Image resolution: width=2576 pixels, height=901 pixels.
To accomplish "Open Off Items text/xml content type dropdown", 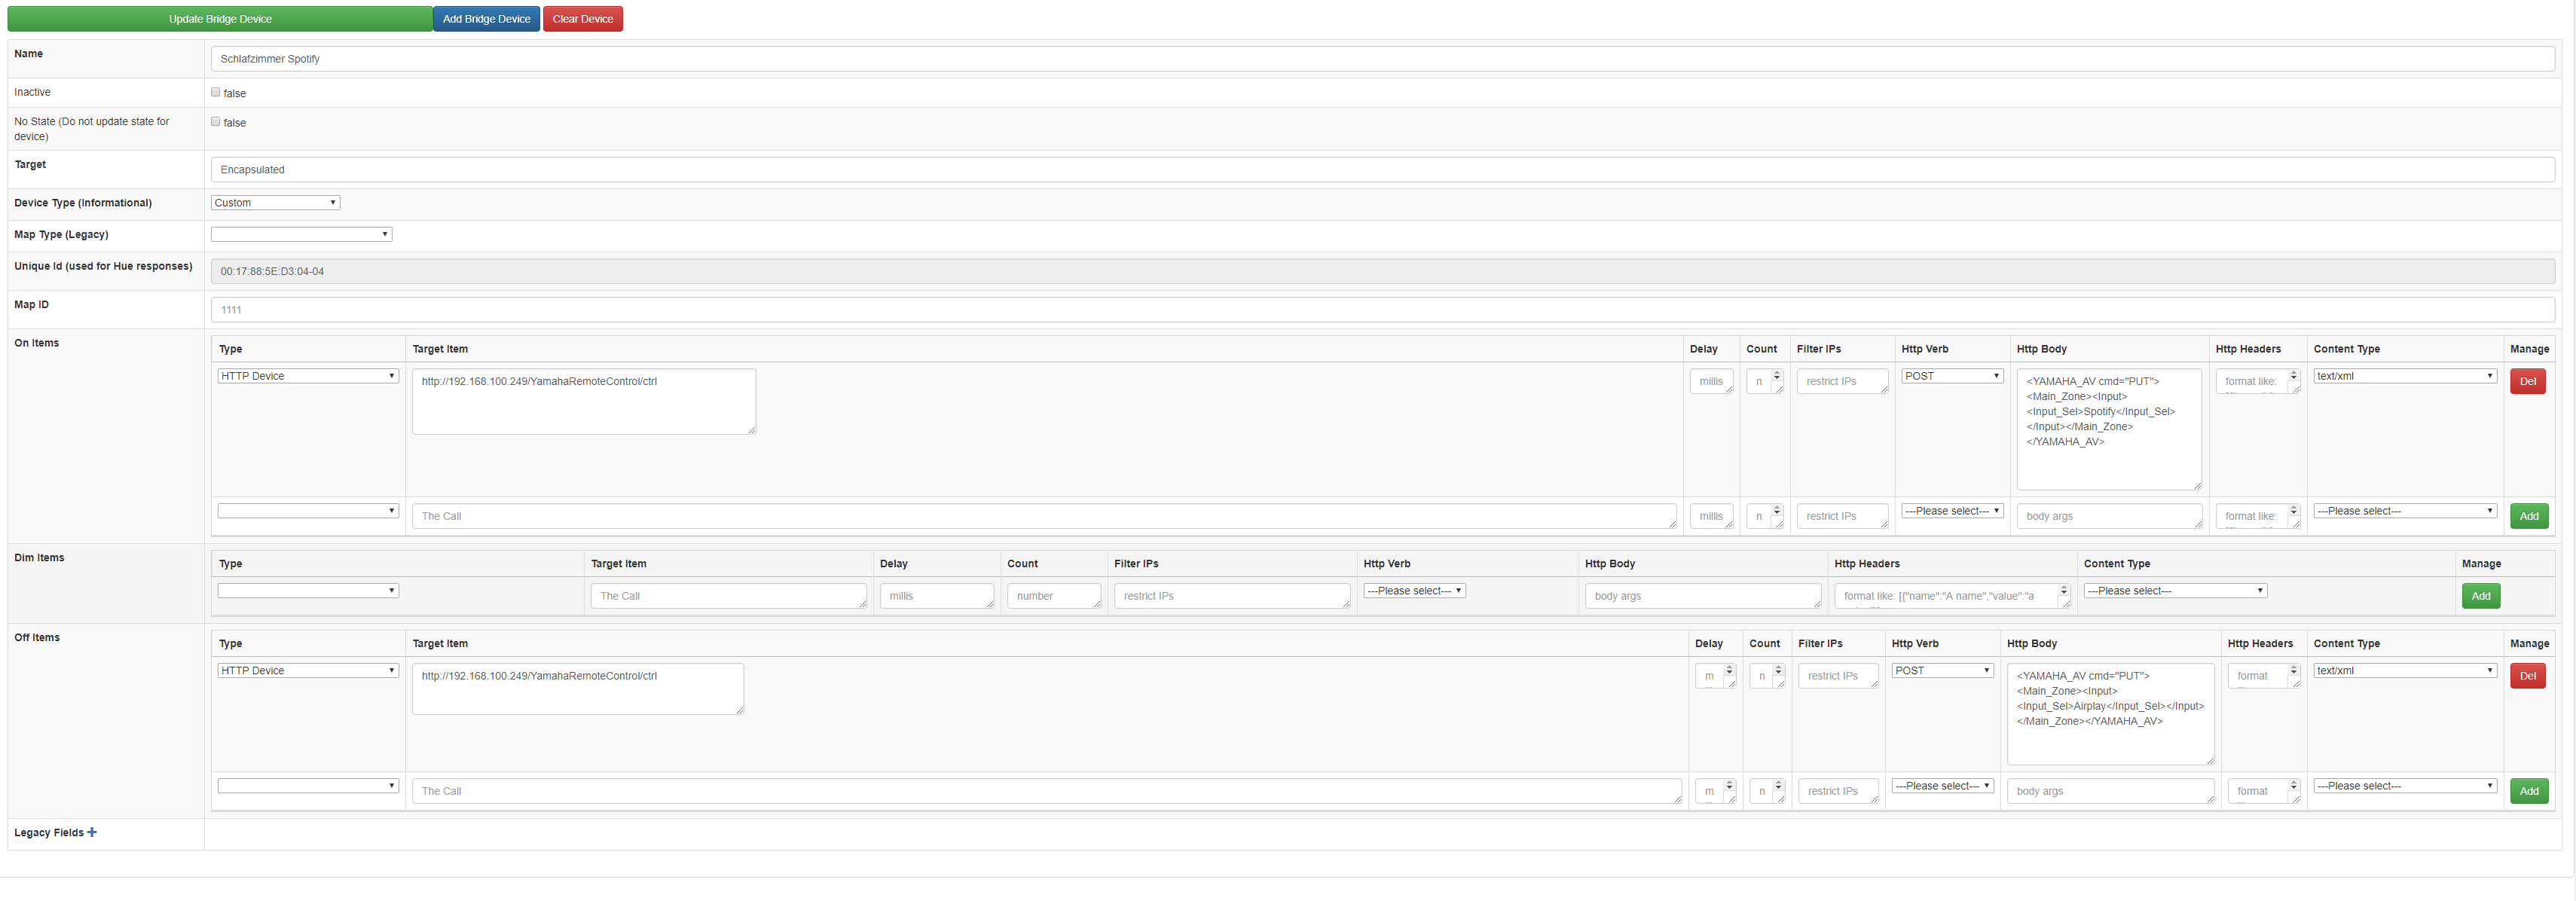I will click(x=2404, y=670).
